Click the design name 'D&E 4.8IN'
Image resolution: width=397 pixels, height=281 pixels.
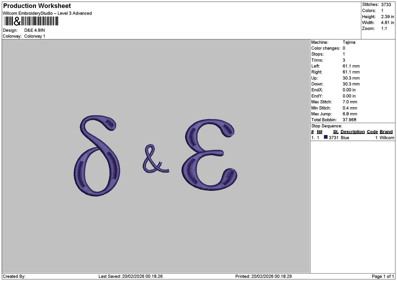(35, 30)
